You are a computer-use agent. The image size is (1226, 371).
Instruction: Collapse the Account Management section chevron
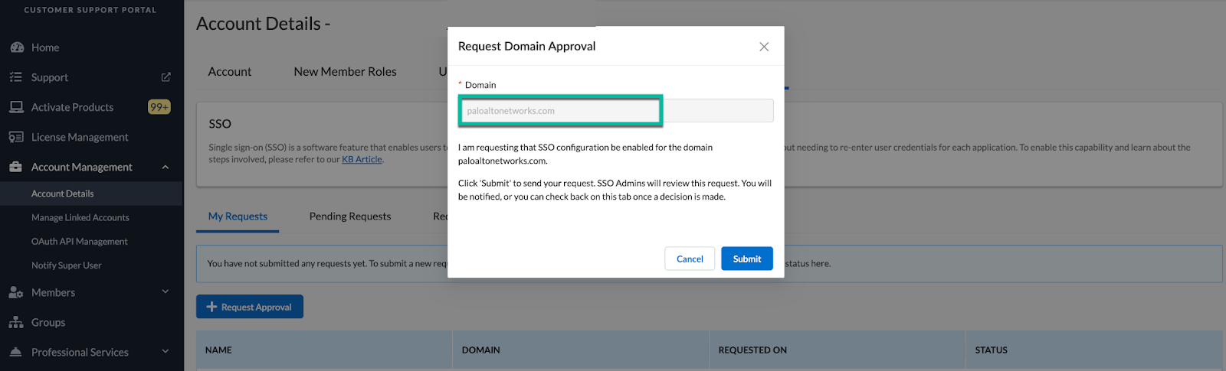pos(166,167)
